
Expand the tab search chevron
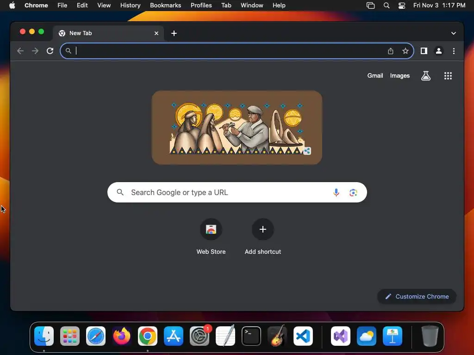pyautogui.click(x=453, y=33)
